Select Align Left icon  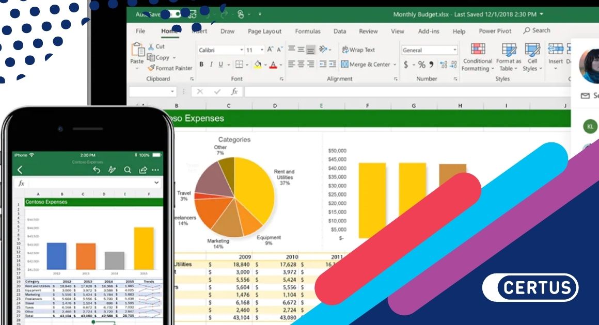[291, 64]
